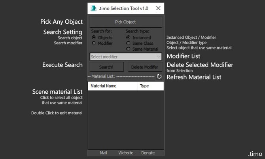Visit the Website link
Image resolution: width=265 pixels, height=159 pixels.
[125, 153]
